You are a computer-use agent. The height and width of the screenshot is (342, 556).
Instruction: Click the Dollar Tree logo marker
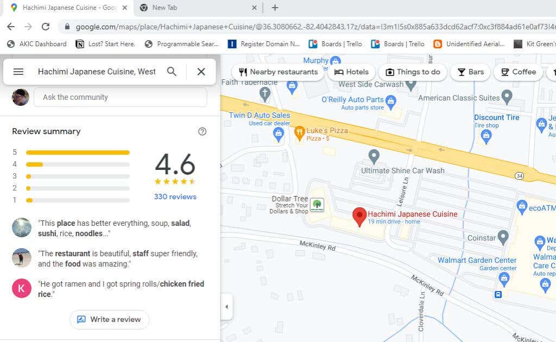point(317,205)
